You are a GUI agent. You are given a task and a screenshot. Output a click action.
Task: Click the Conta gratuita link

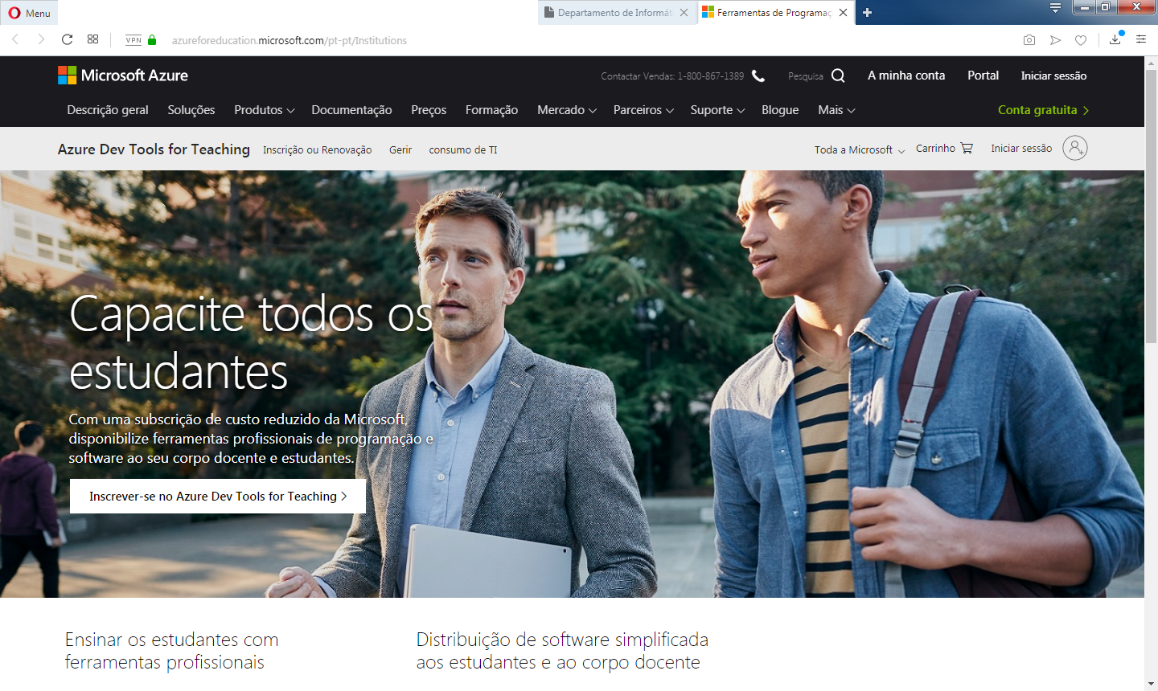[1043, 110]
